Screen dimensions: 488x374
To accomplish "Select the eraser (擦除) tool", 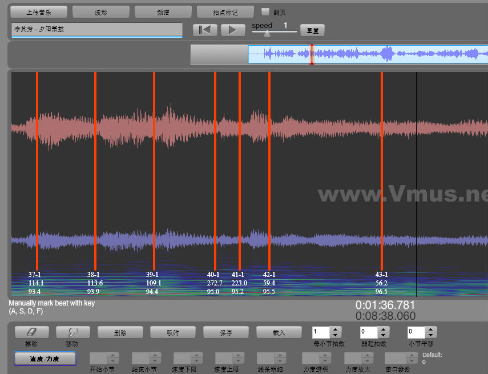I will [31, 332].
